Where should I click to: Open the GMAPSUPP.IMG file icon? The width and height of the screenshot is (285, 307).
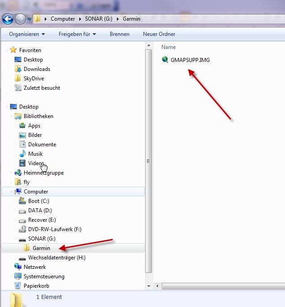coord(165,60)
